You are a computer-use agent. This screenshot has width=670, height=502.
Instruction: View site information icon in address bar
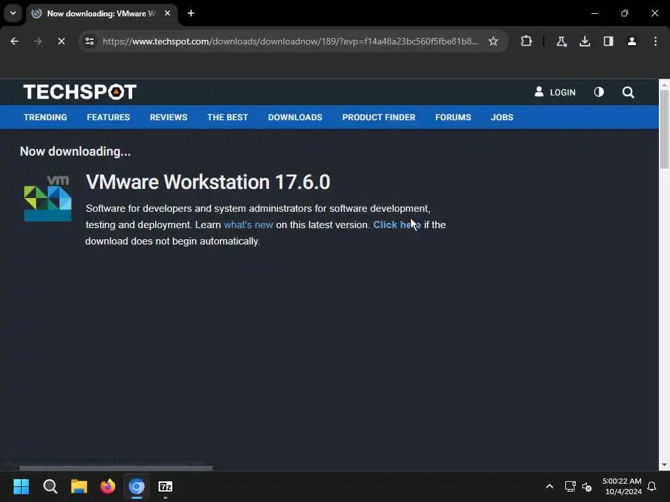point(89,41)
